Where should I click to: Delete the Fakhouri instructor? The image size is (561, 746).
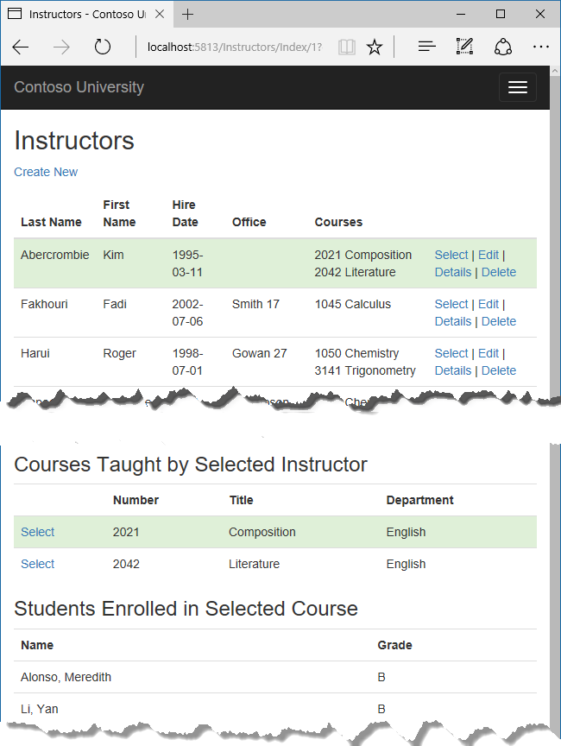click(x=499, y=321)
